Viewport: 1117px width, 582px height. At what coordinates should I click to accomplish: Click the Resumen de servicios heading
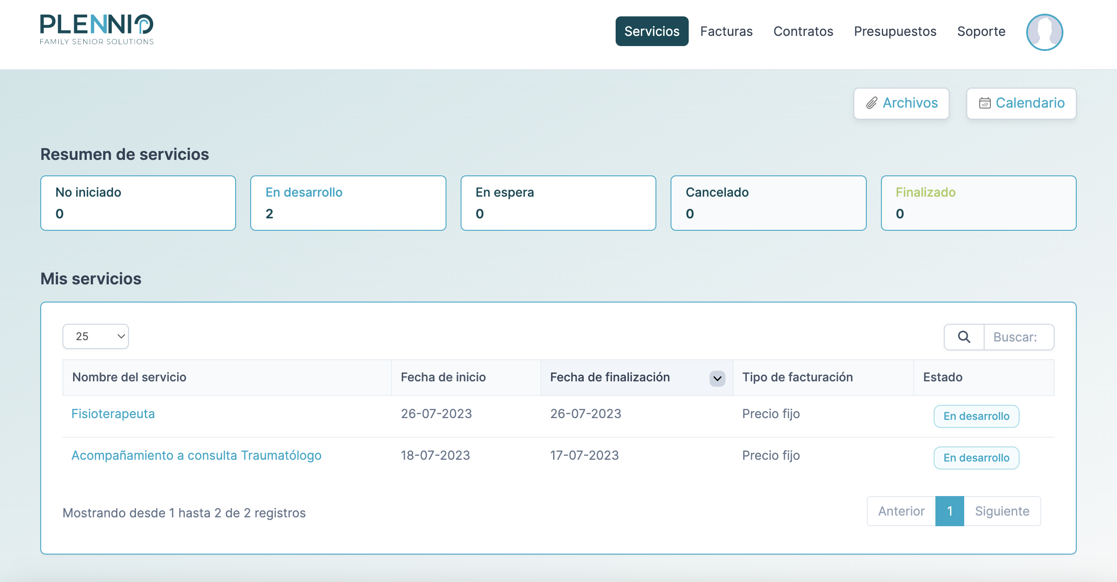(x=124, y=154)
